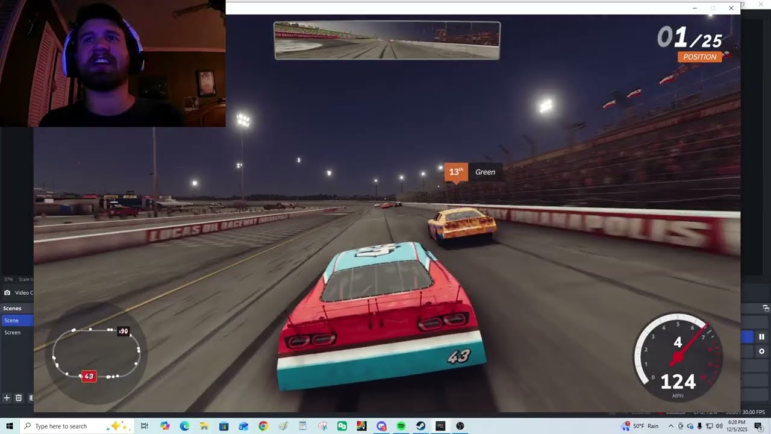Open the 50°F Rain weather widget
The width and height of the screenshot is (771, 434).
[640, 426]
